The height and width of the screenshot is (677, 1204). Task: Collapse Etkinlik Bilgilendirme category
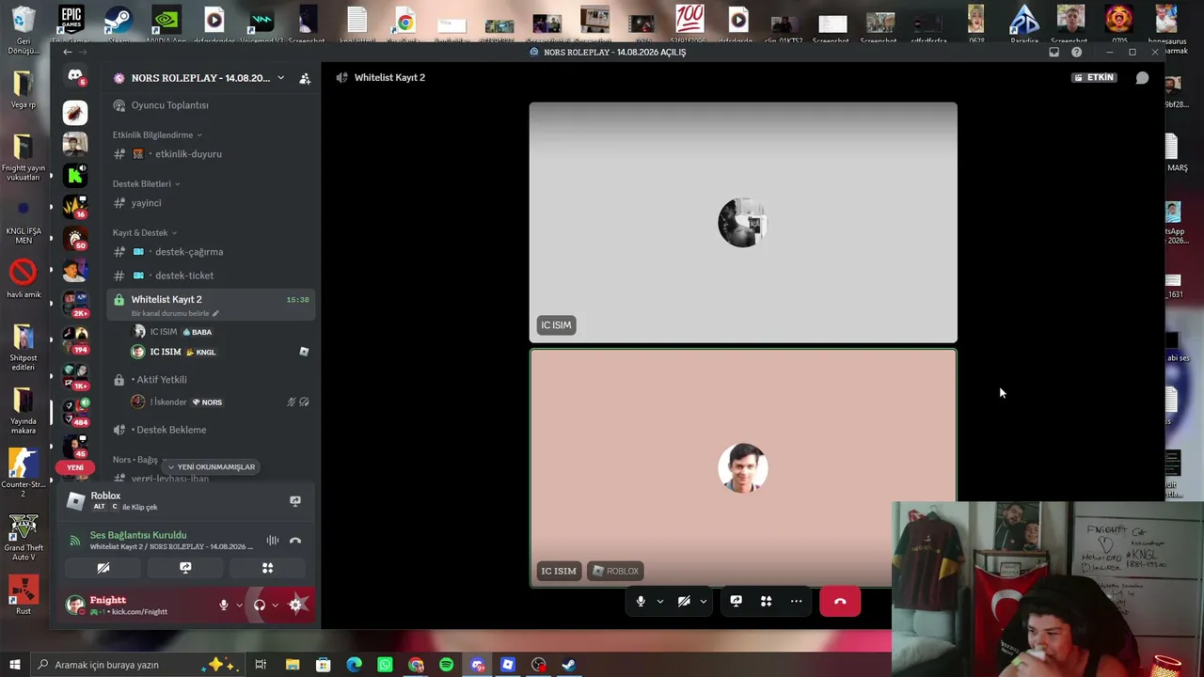point(157,134)
